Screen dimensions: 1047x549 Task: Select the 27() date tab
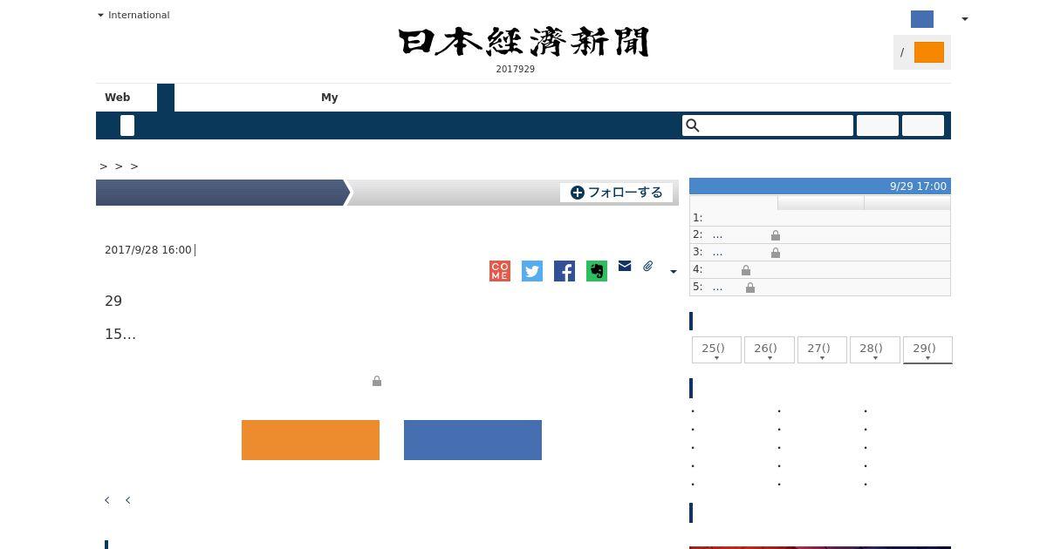click(x=822, y=349)
